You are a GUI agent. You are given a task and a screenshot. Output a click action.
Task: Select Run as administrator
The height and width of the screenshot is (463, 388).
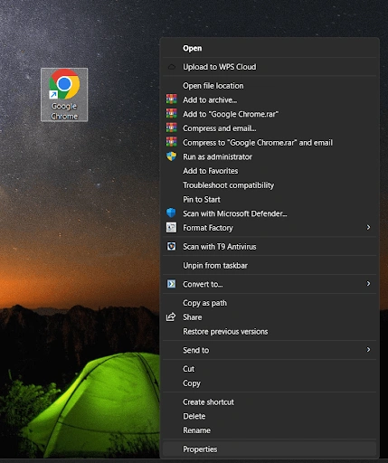pyautogui.click(x=270, y=156)
